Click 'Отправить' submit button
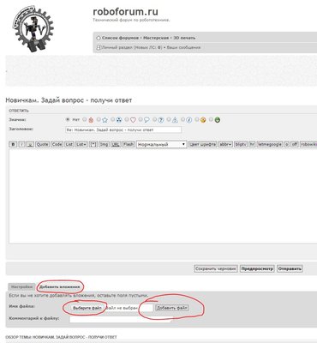 pyautogui.click(x=290, y=268)
